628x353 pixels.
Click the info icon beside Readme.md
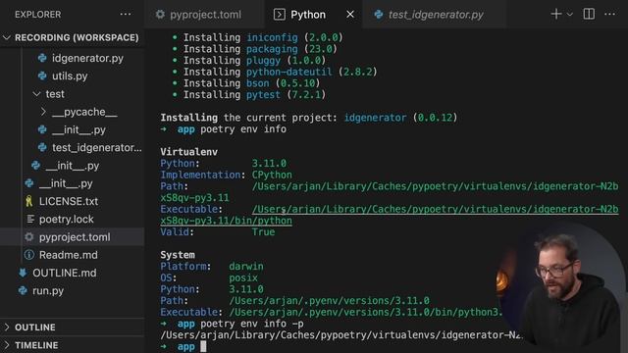point(28,255)
